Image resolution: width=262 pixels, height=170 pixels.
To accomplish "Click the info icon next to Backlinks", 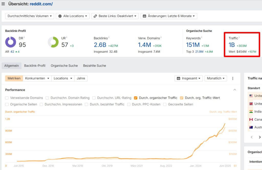I will point(109,37).
